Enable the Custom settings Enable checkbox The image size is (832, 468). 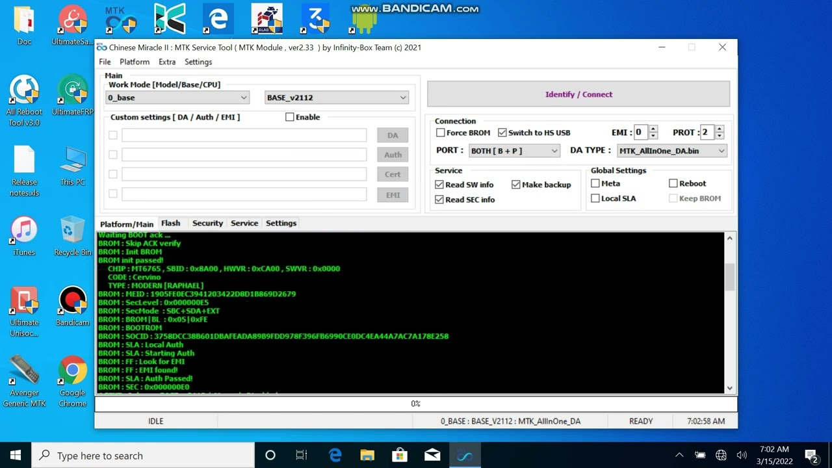(290, 117)
